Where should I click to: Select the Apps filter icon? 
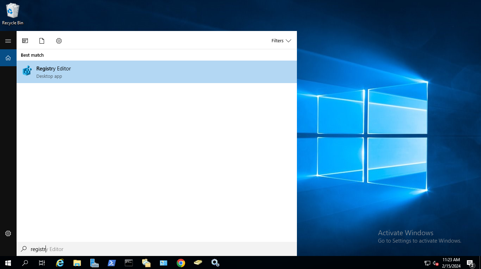click(25, 41)
